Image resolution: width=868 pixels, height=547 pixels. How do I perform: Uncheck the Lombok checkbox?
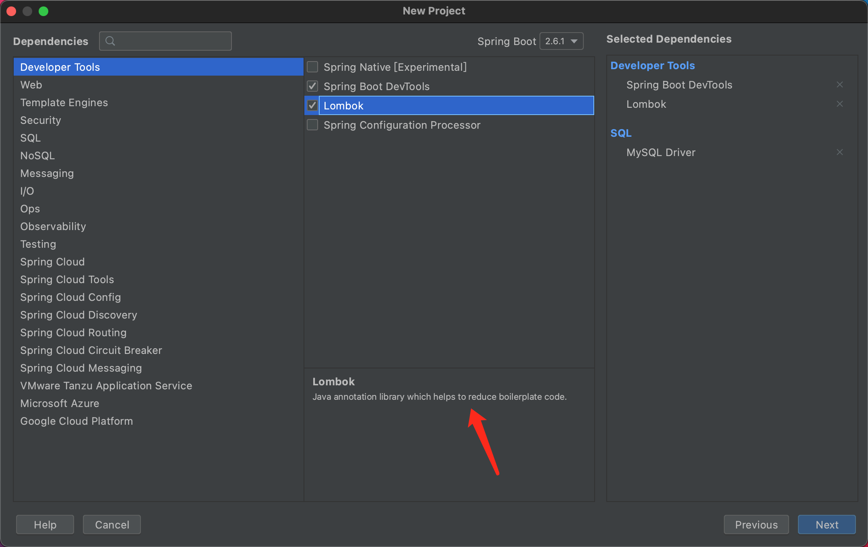(x=312, y=105)
